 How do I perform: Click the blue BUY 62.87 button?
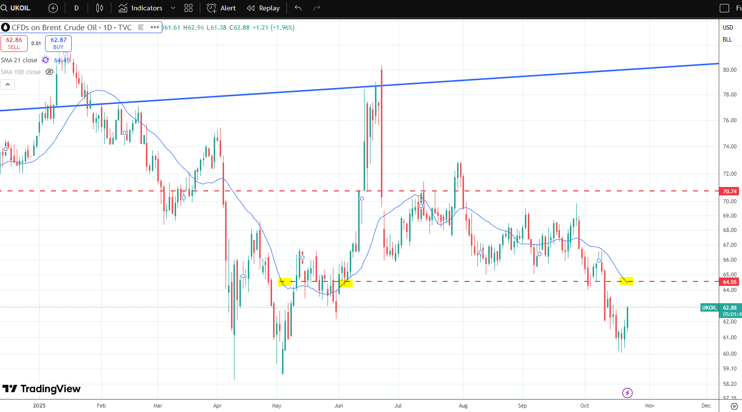click(x=58, y=44)
